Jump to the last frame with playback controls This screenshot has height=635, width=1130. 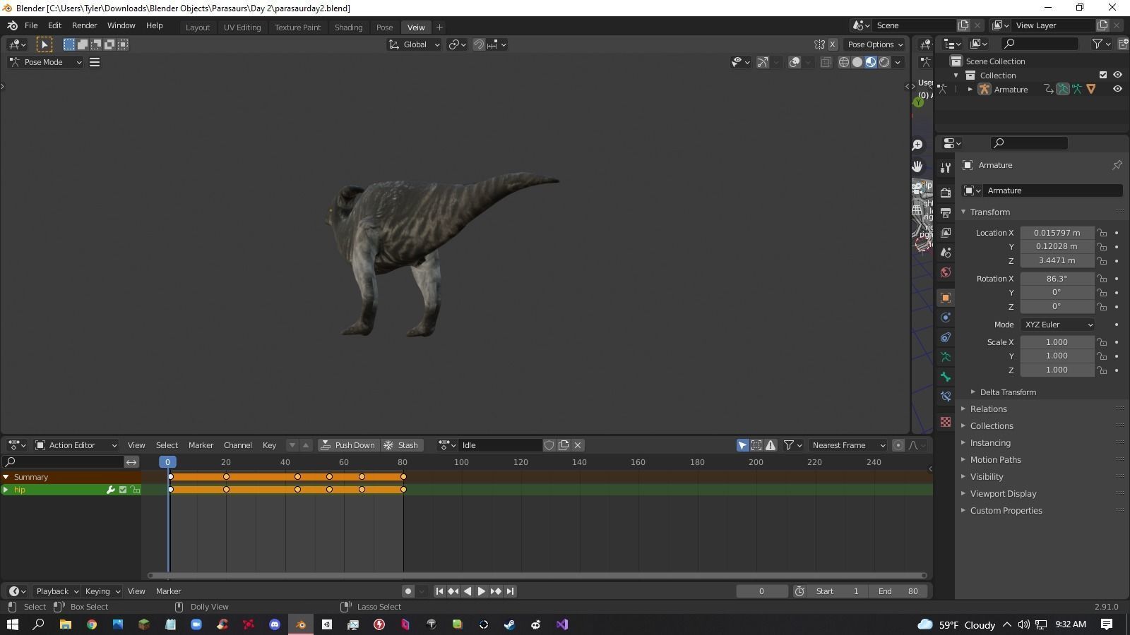pyautogui.click(x=510, y=591)
